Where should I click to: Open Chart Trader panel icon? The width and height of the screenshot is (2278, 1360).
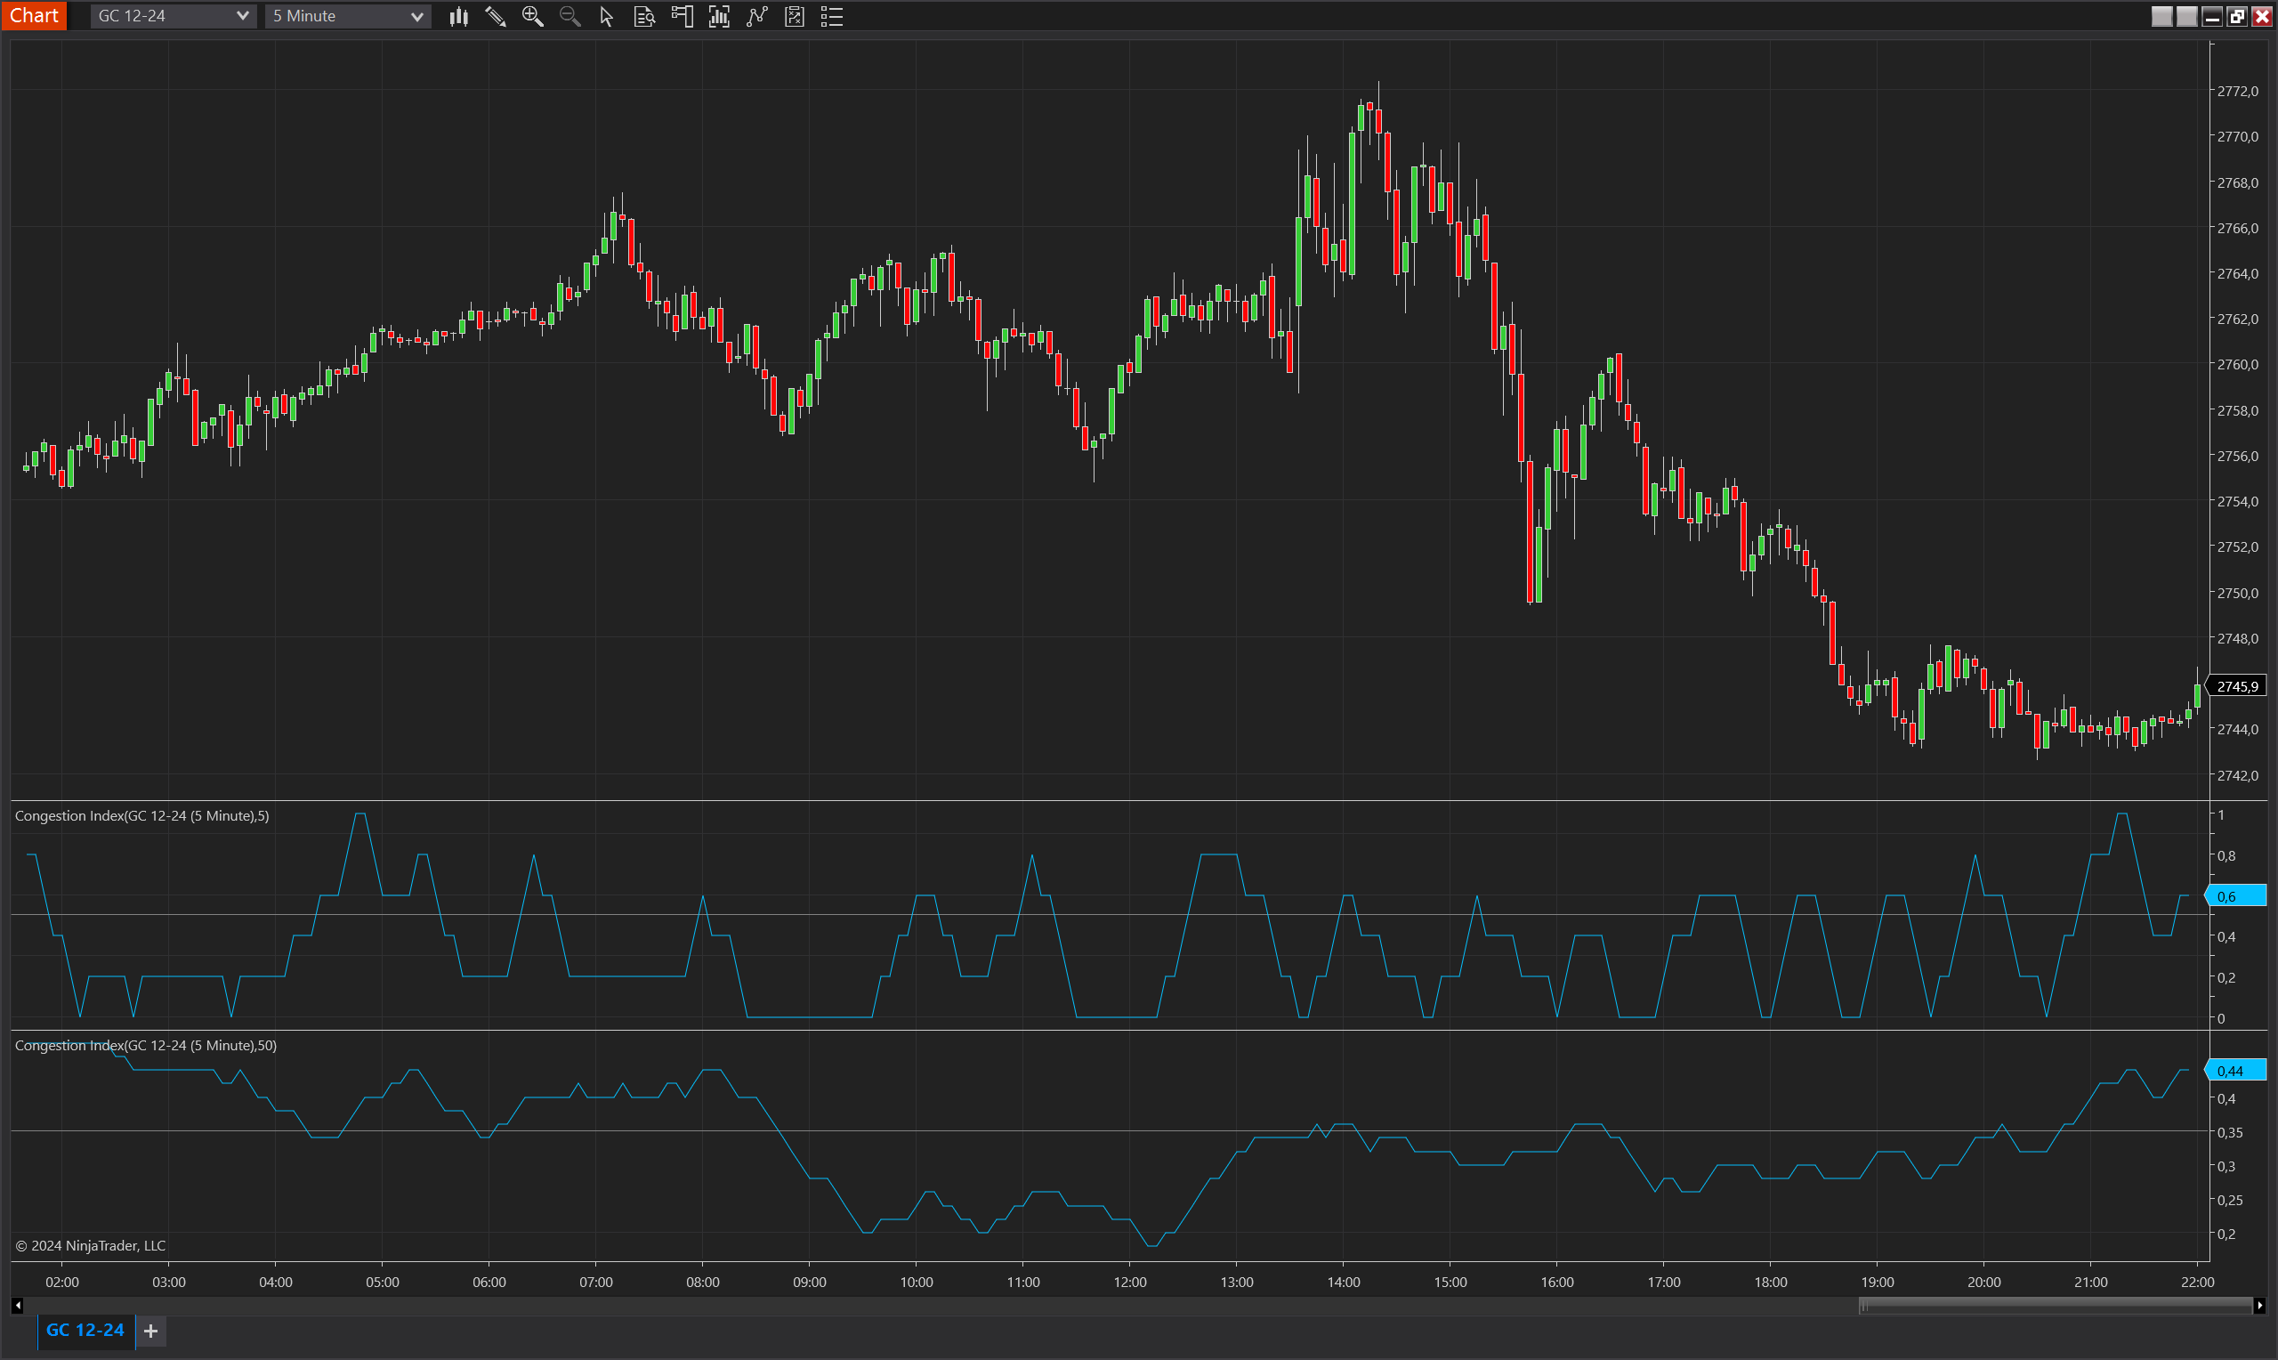(682, 17)
